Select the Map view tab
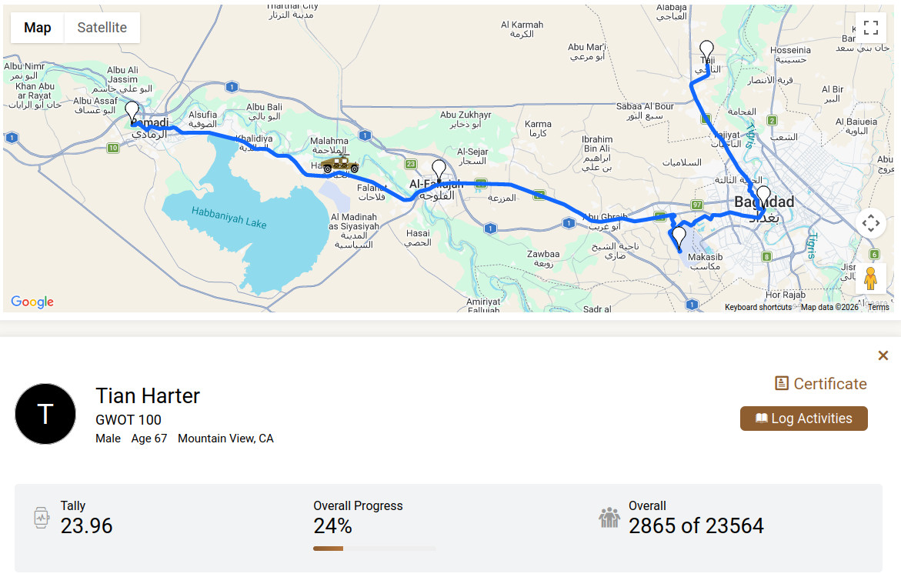Screen dimensions: 901x577 pyautogui.click(x=38, y=28)
